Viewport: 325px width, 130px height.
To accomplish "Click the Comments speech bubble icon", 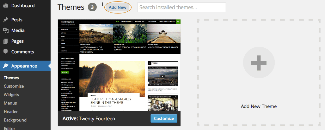I will (x=6, y=52).
